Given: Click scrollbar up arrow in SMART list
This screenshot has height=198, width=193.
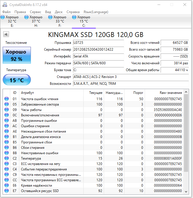Looking at the screenshot, I should 186,92.
